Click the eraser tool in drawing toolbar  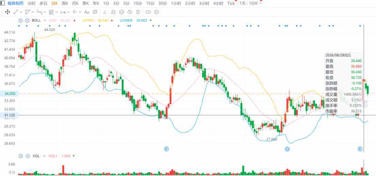click(105, 12)
